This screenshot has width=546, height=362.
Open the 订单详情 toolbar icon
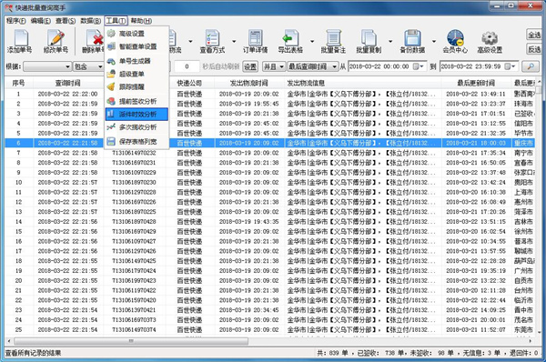click(255, 37)
